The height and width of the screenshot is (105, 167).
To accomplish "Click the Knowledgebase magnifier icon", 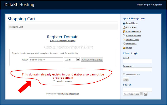I will (x=124, y=35).
